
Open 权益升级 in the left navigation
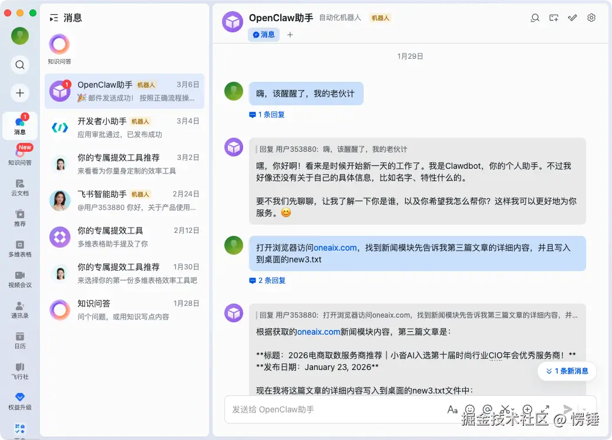click(20, 401)
